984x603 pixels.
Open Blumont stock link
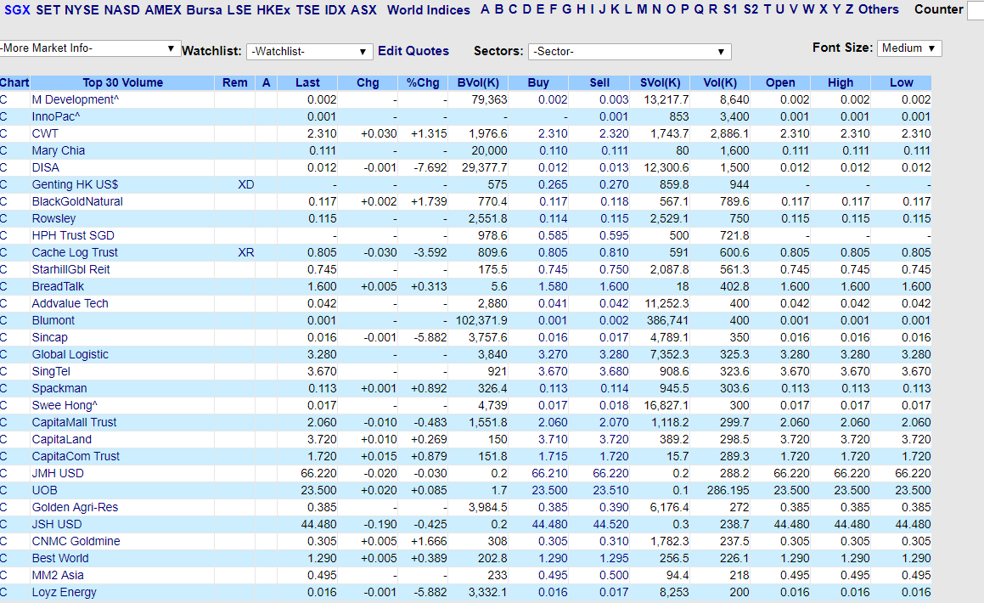coord(53,320)
